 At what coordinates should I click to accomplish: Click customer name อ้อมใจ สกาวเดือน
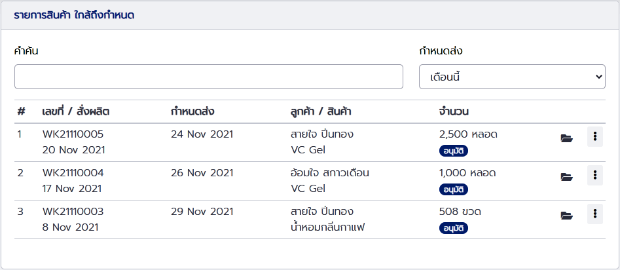(330, 173)
